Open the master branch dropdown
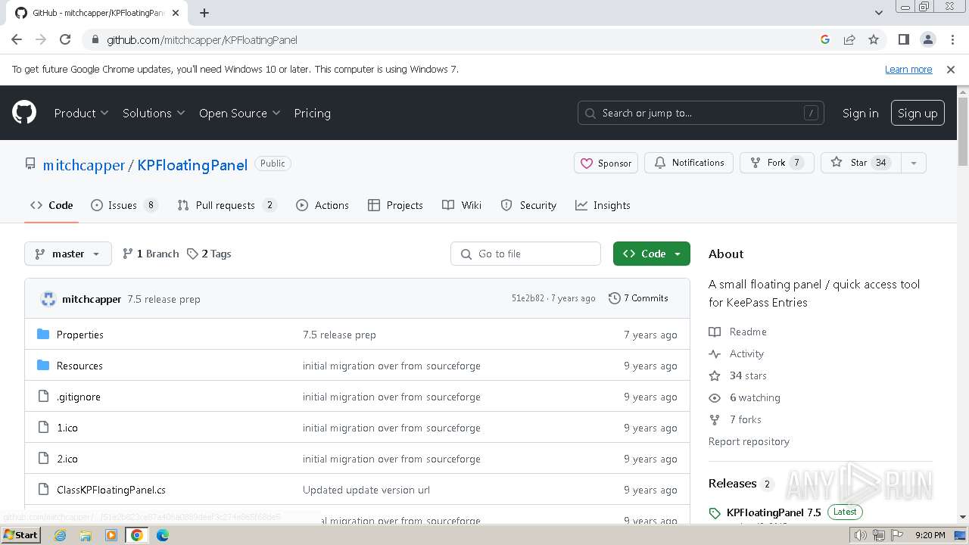969x545 pixels. point(68,254)
